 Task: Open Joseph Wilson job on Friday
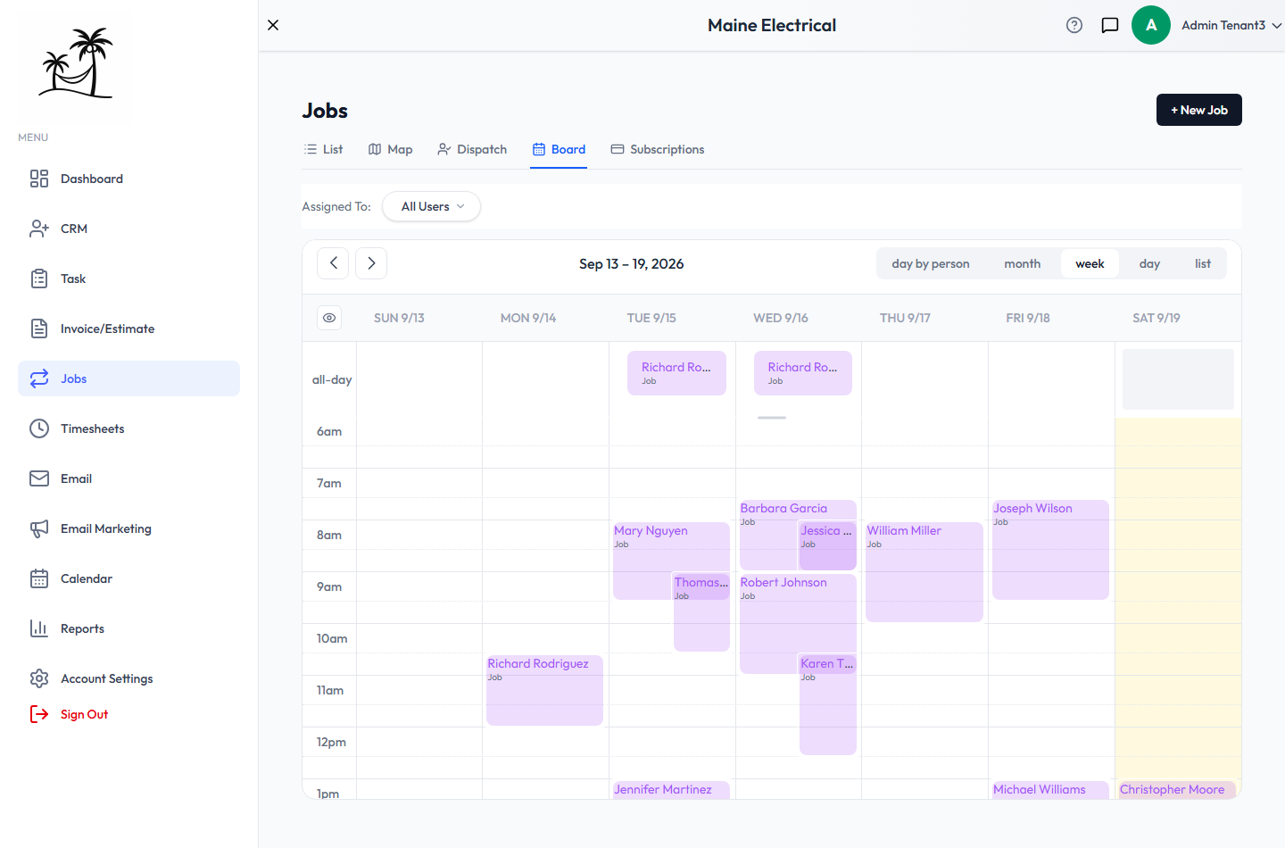coord(1050,549)
